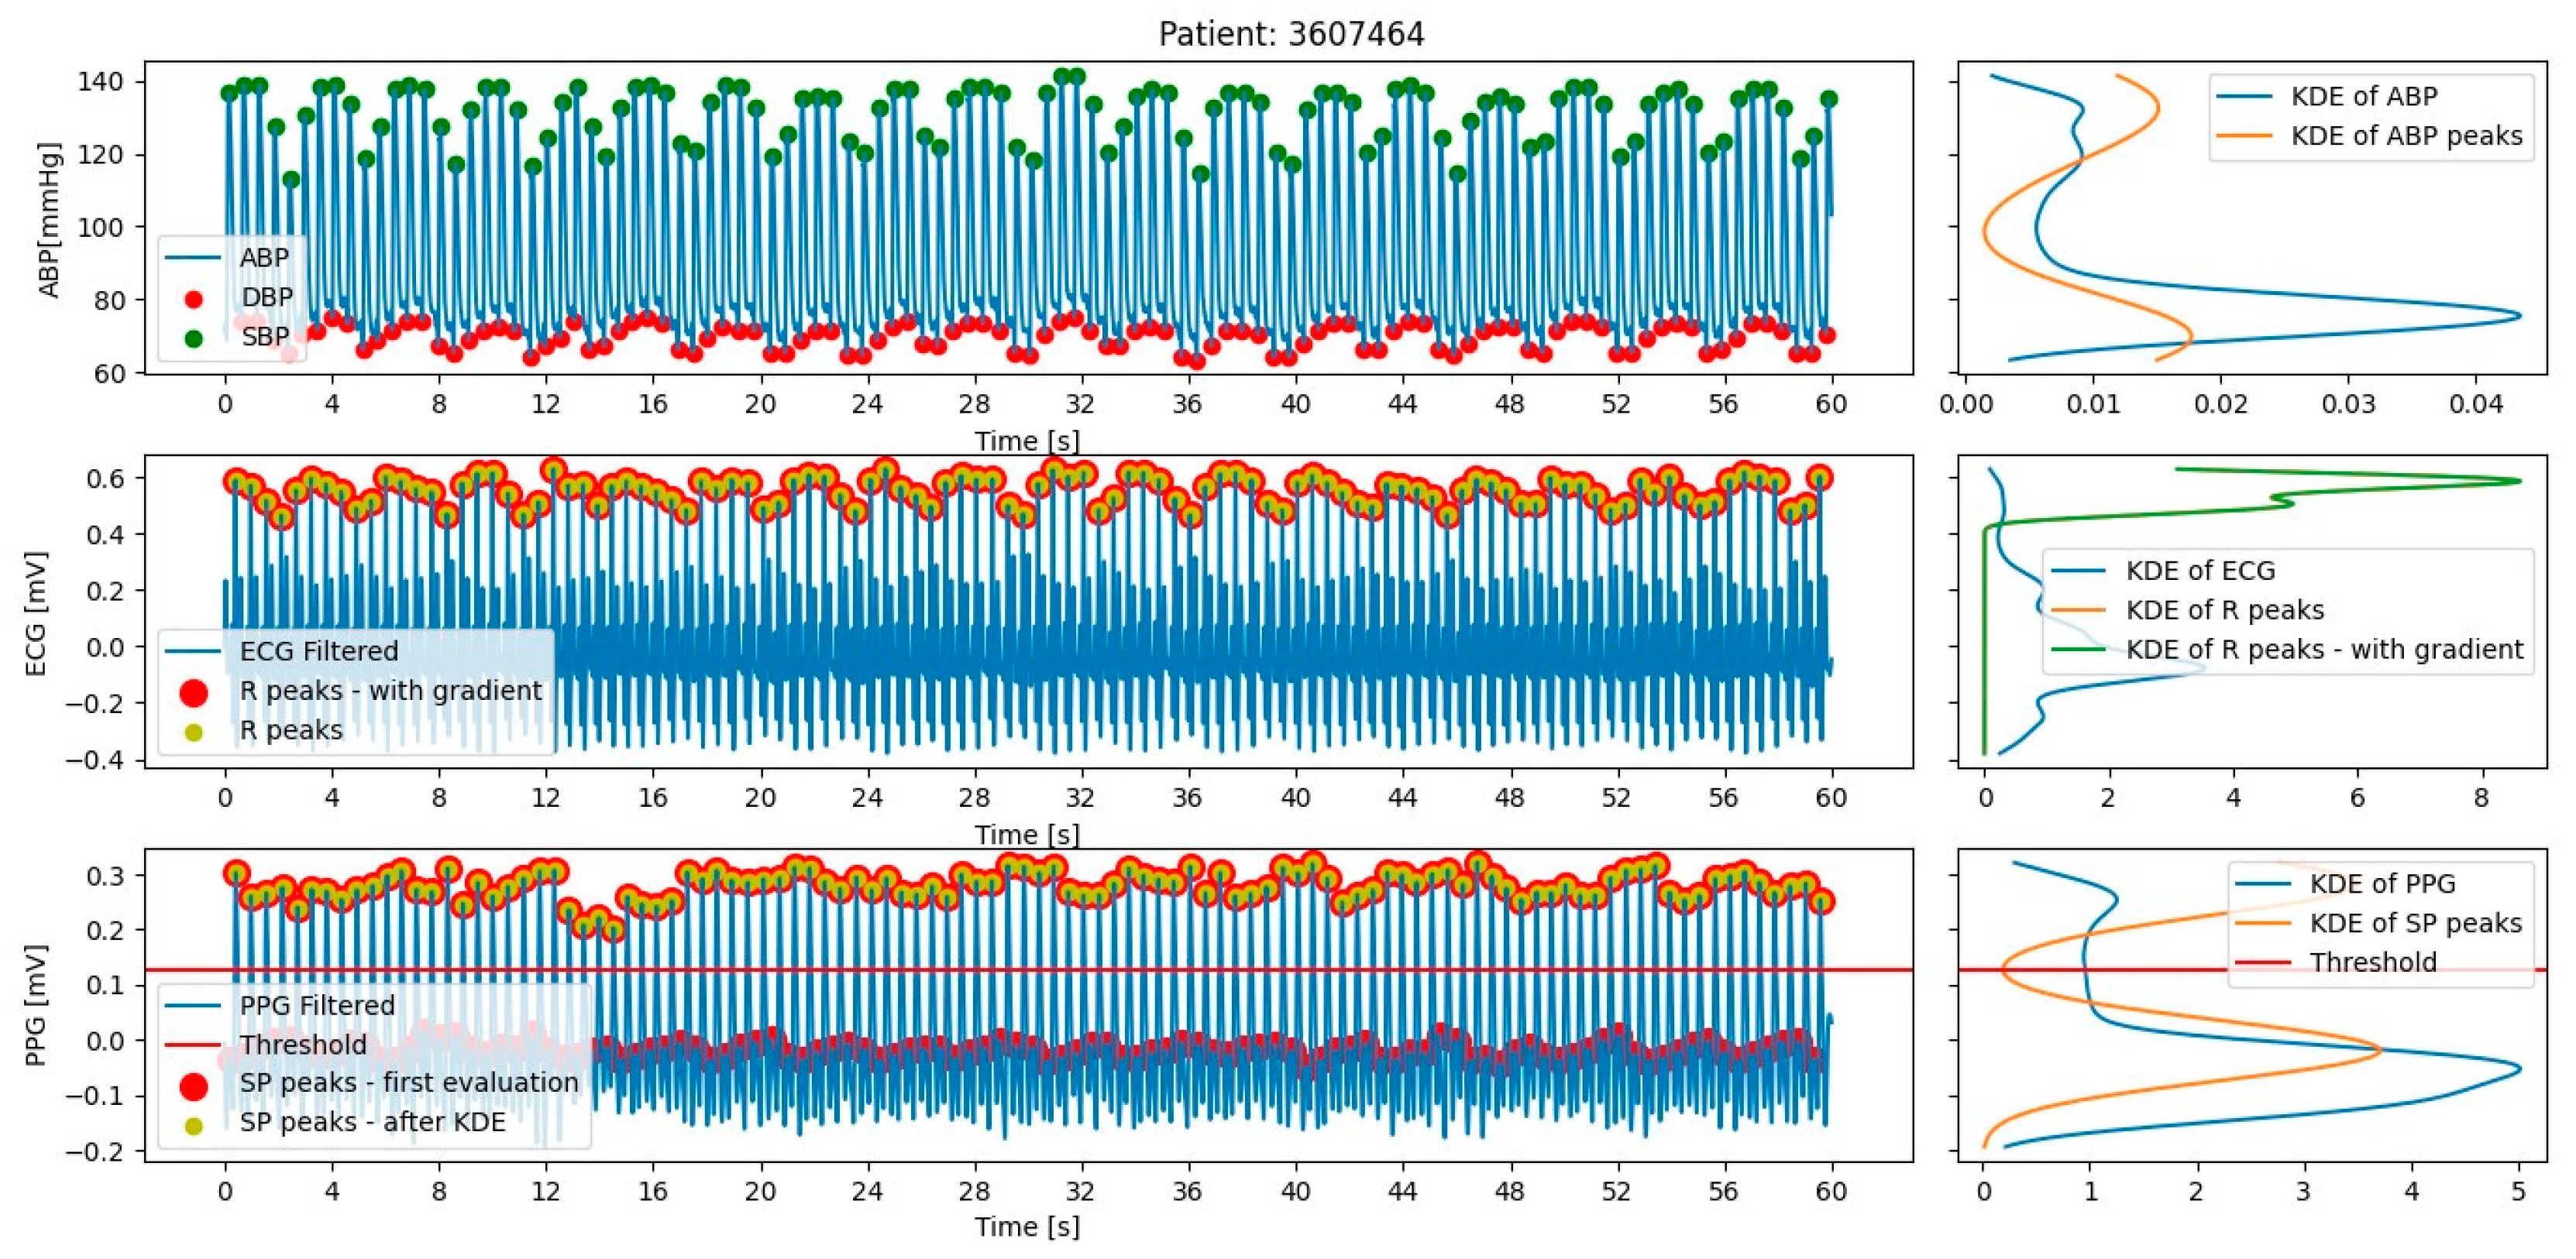Click the PPG Filtered legend entry
2576x1259 pixels.
pyautogui.click(x=316, y=1005)
